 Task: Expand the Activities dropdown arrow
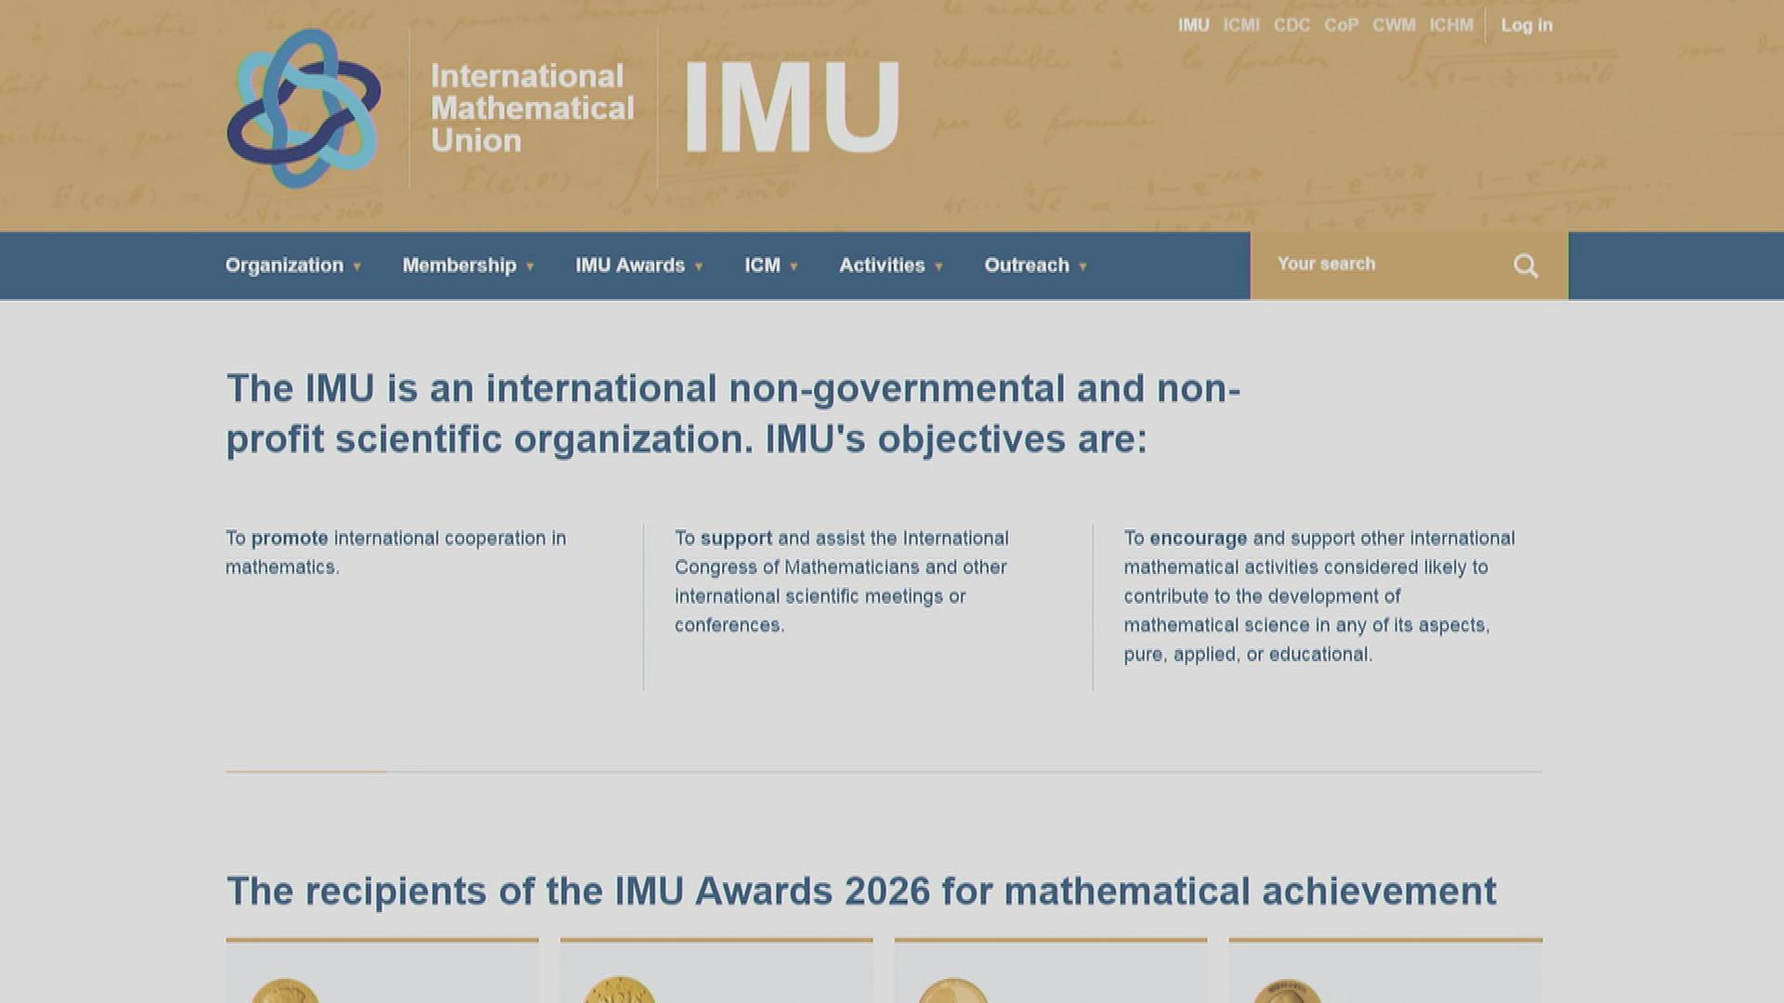[938, 267]
